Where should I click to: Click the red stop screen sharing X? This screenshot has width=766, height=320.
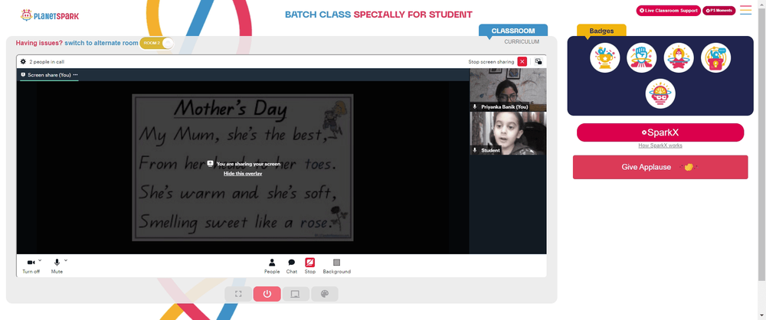[x=522, y=61]
